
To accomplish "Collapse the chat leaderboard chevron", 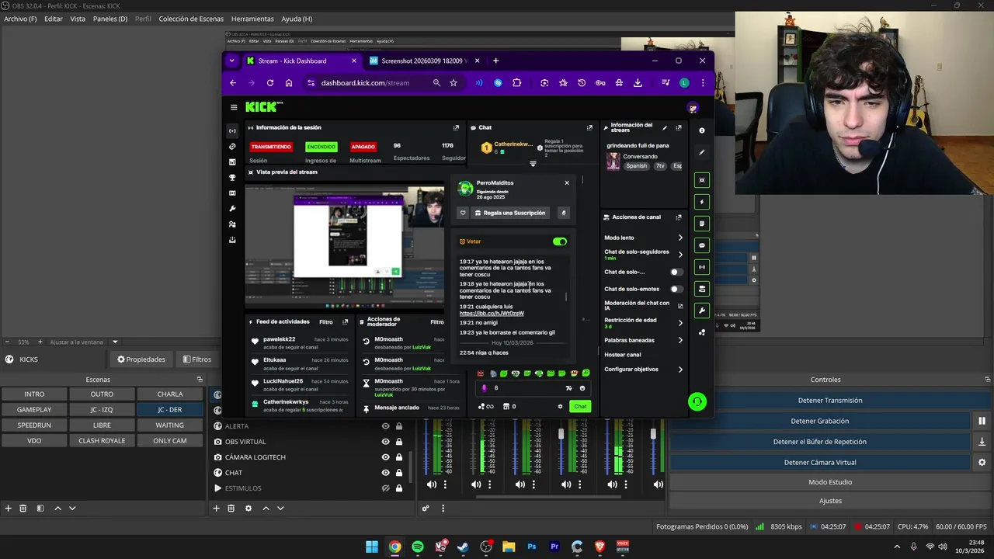I will pos(533,164).
